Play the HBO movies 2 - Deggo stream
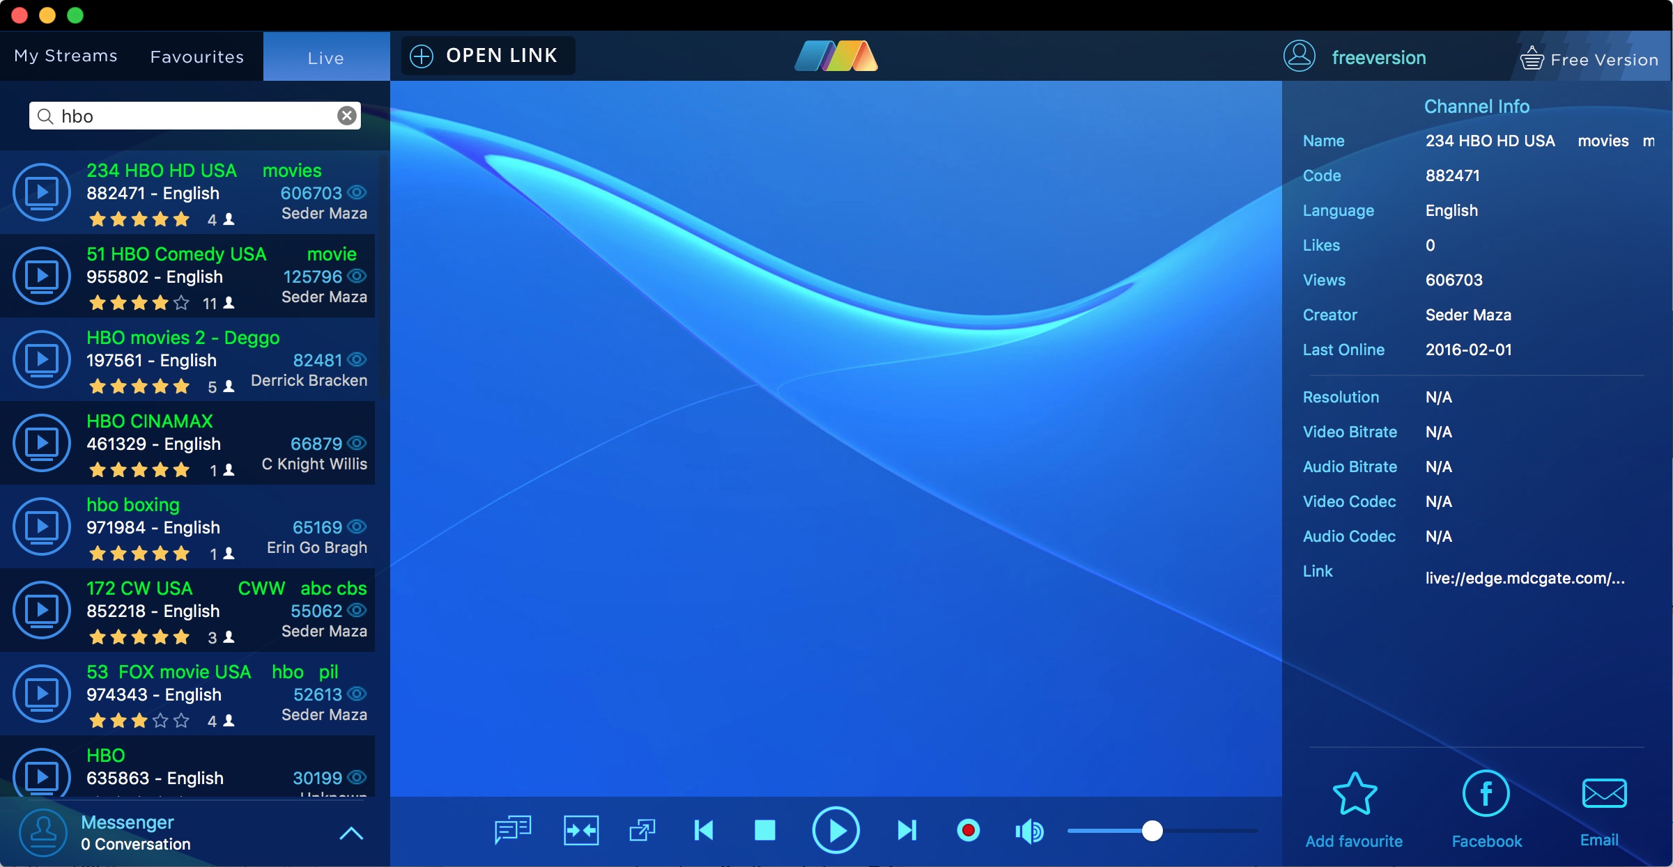 click(42, 359)
